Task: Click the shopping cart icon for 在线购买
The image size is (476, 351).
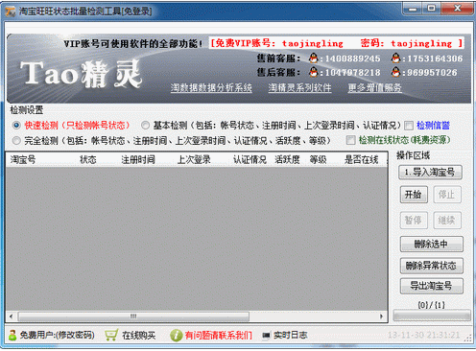Action: (x=111, y=335)
